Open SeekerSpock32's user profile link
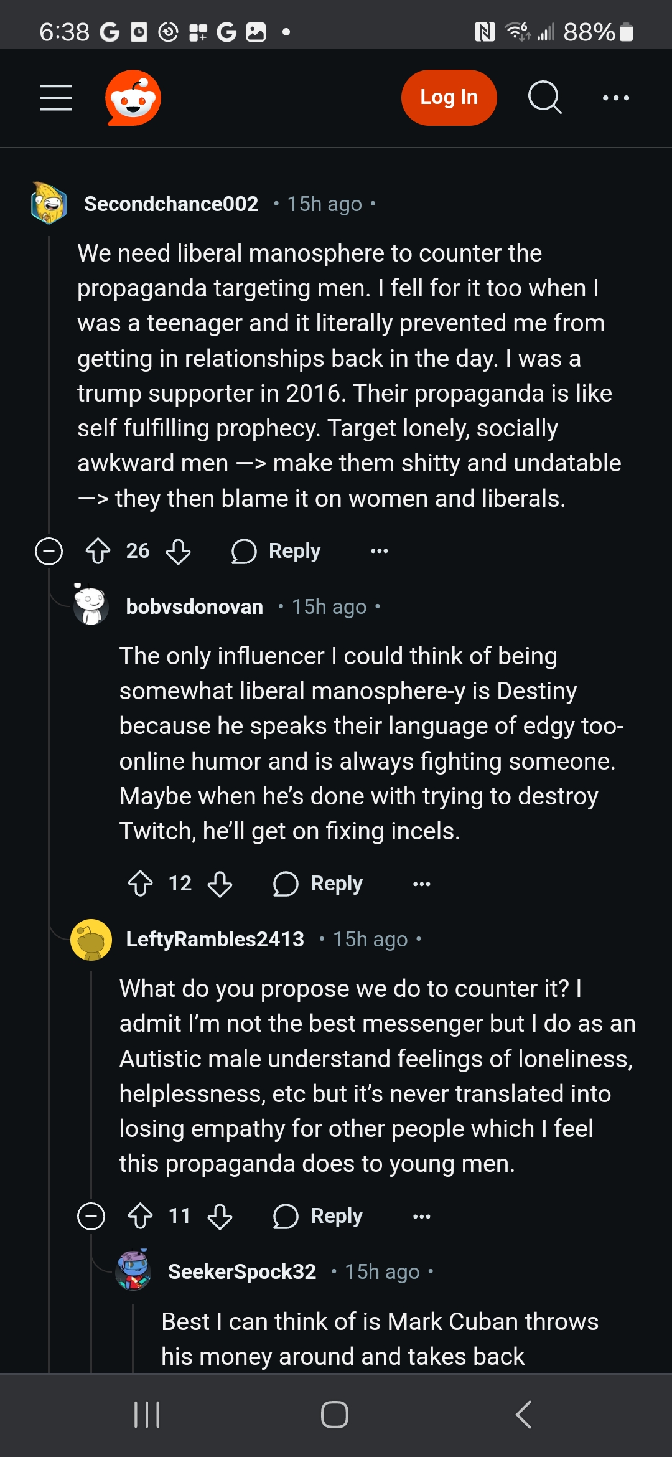The image size is (672, 1457). click(242, 1271)
